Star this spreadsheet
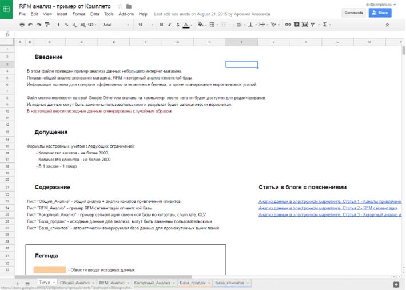Image resolution: width=406 pixels, height=290 pixels. pyautogui.click(x=120, y=6)
